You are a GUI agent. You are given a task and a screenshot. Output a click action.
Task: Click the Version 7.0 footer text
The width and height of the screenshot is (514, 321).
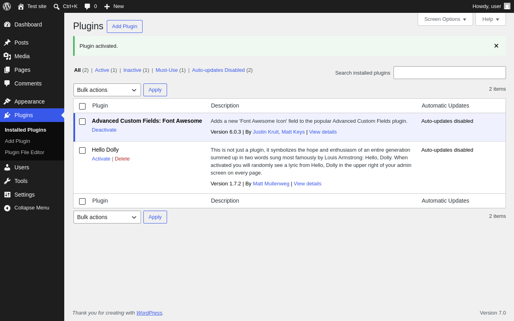pyautogui.click(x=493, y=313)
